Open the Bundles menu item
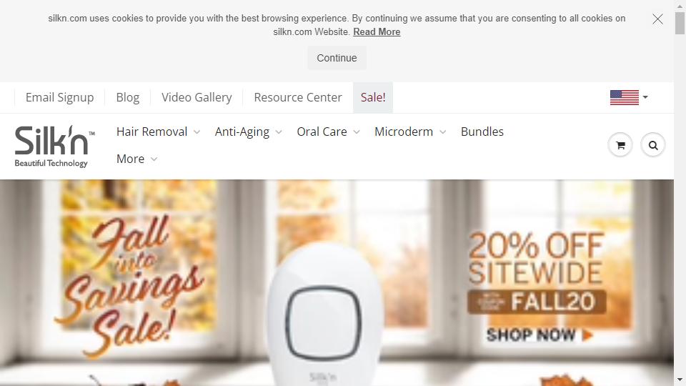This screenshot has height=386, width=686. [x=482, y=132]
